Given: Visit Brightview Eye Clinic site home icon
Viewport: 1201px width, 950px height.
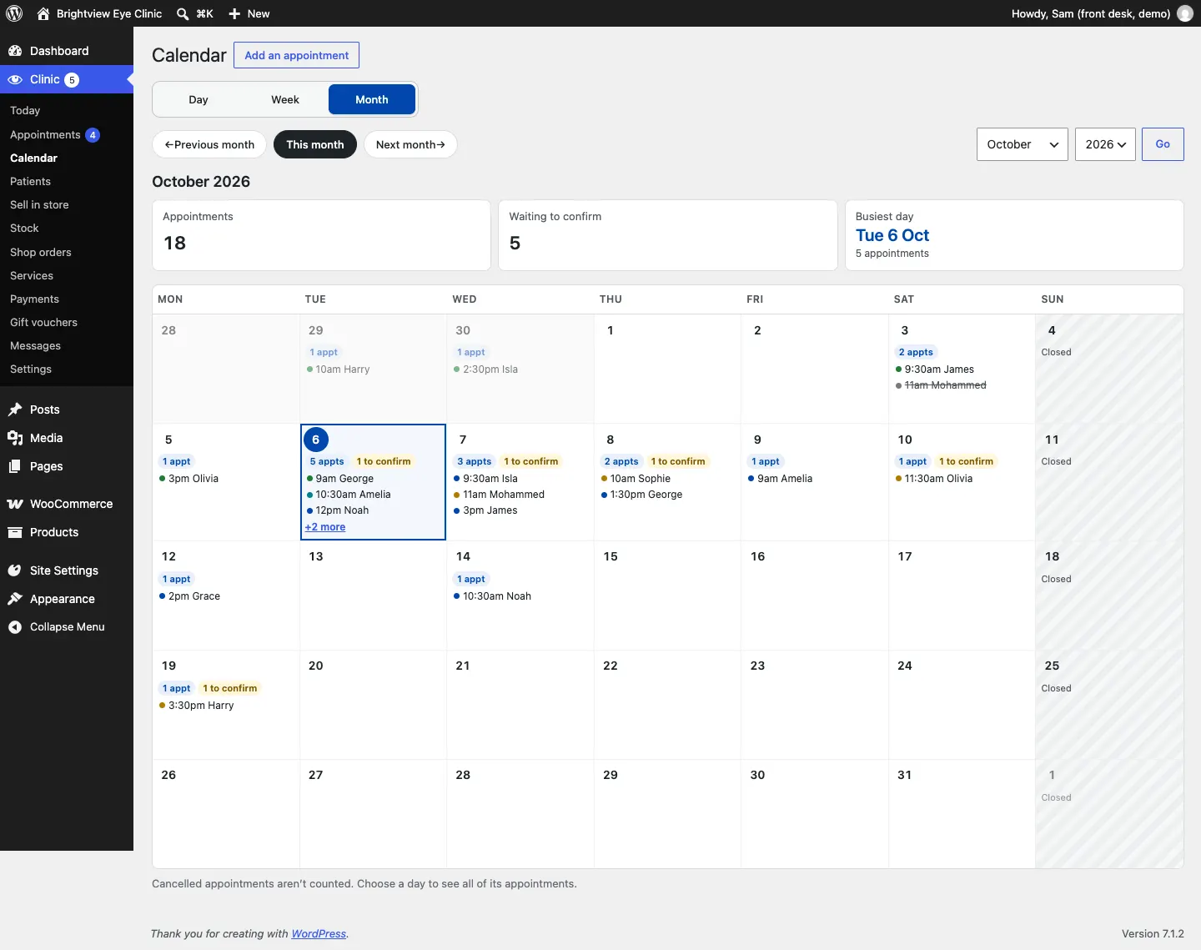Looking at the screenshot, I should pyautogui.click(x=43, y=13).
